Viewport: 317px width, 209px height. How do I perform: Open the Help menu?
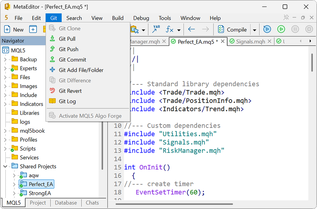pyautogui.click(x=215, y=18)
